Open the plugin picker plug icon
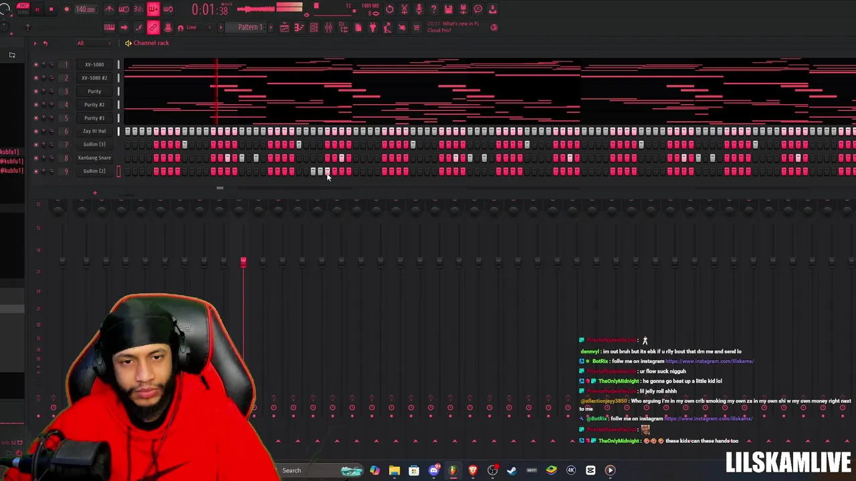The image size is (856, 481). coord(372,27)
